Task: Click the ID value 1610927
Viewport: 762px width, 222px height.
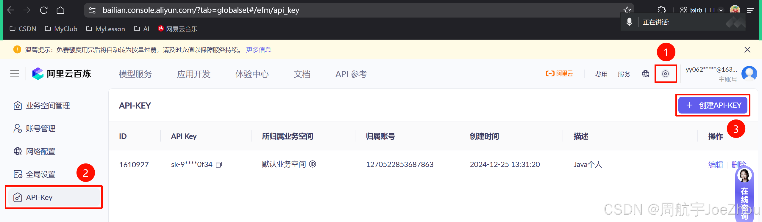Action: tap(134, 165)
